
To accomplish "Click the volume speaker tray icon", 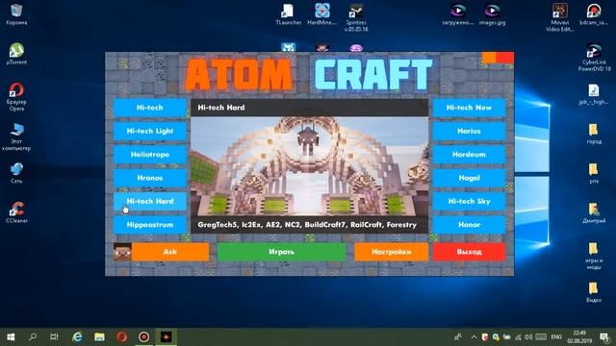I will 528,337.
